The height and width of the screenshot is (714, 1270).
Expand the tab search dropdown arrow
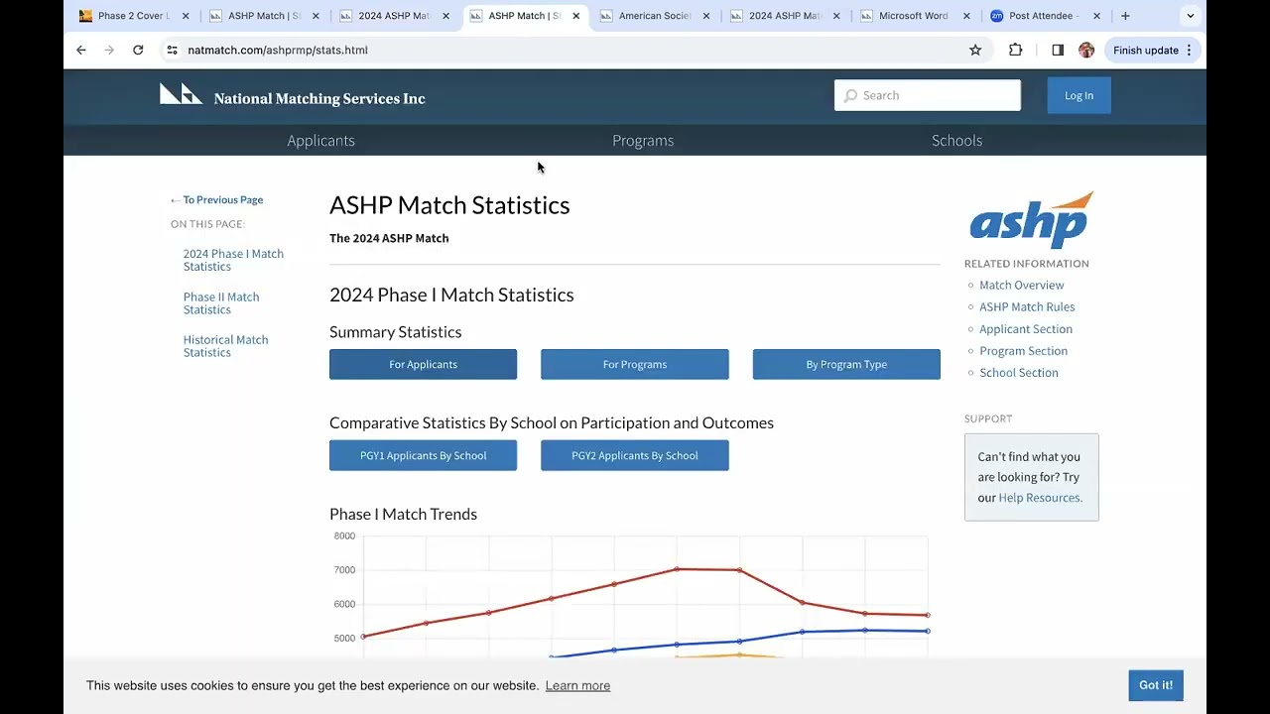(x=1191, y=16)
